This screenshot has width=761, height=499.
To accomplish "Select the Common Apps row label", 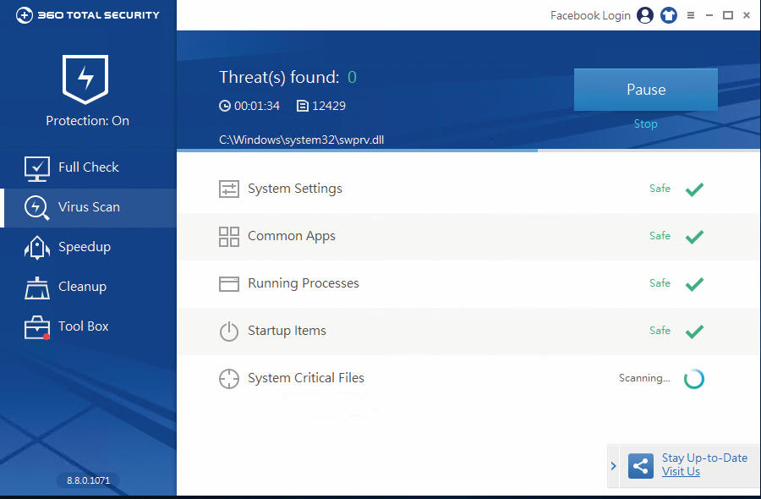I will [x=292, y=236].
